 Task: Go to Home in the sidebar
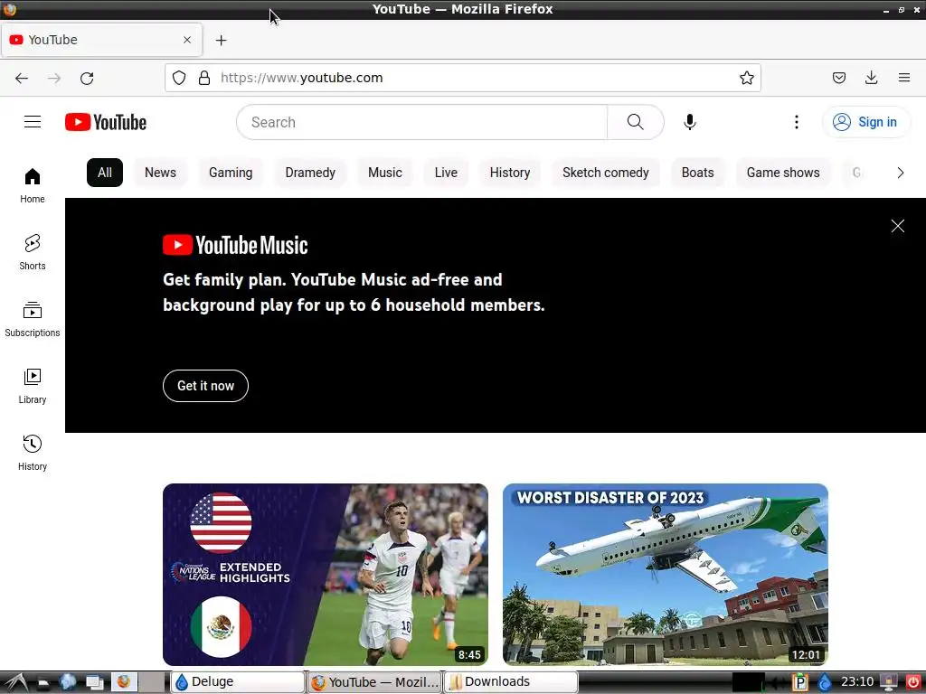point(33,186)
